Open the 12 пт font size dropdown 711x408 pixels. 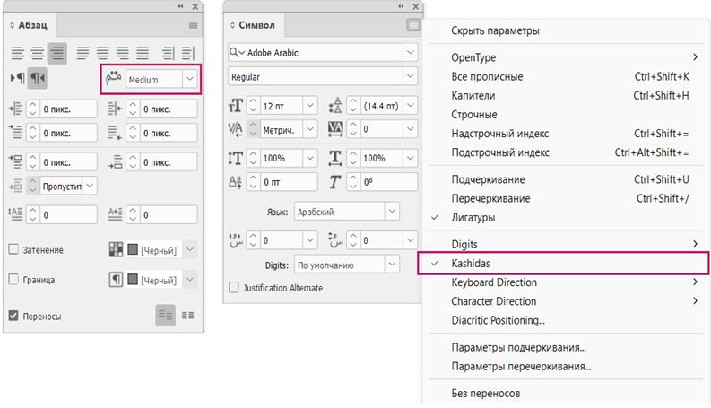point(310,106)
